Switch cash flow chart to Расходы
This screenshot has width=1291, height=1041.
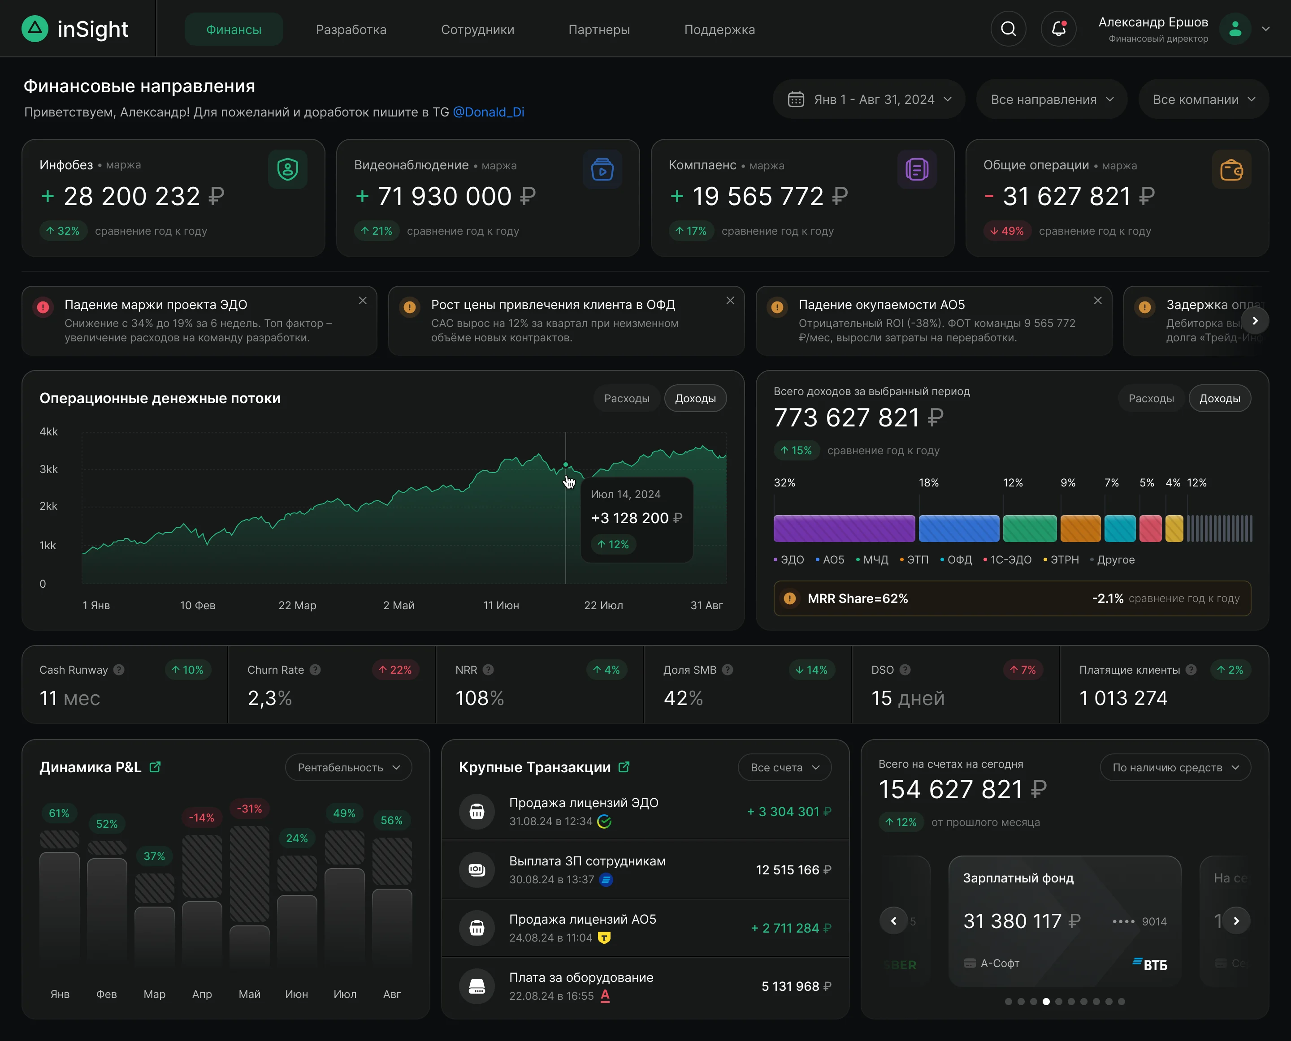point(627,398)
